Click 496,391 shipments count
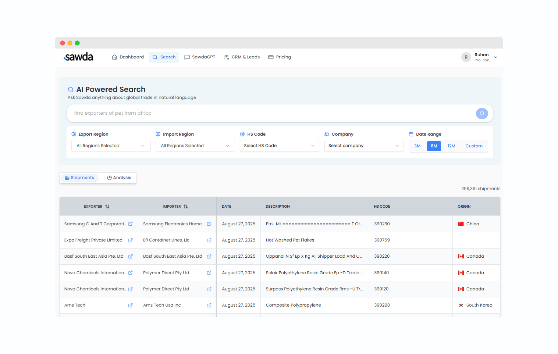This screenshot has height=354, width=558. pyautogui.click(x=481, y=189)
